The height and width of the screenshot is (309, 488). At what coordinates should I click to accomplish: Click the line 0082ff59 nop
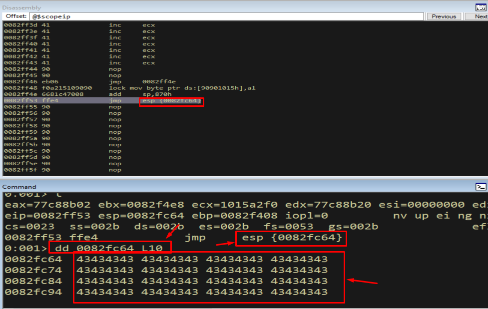(x=62, y=132)
